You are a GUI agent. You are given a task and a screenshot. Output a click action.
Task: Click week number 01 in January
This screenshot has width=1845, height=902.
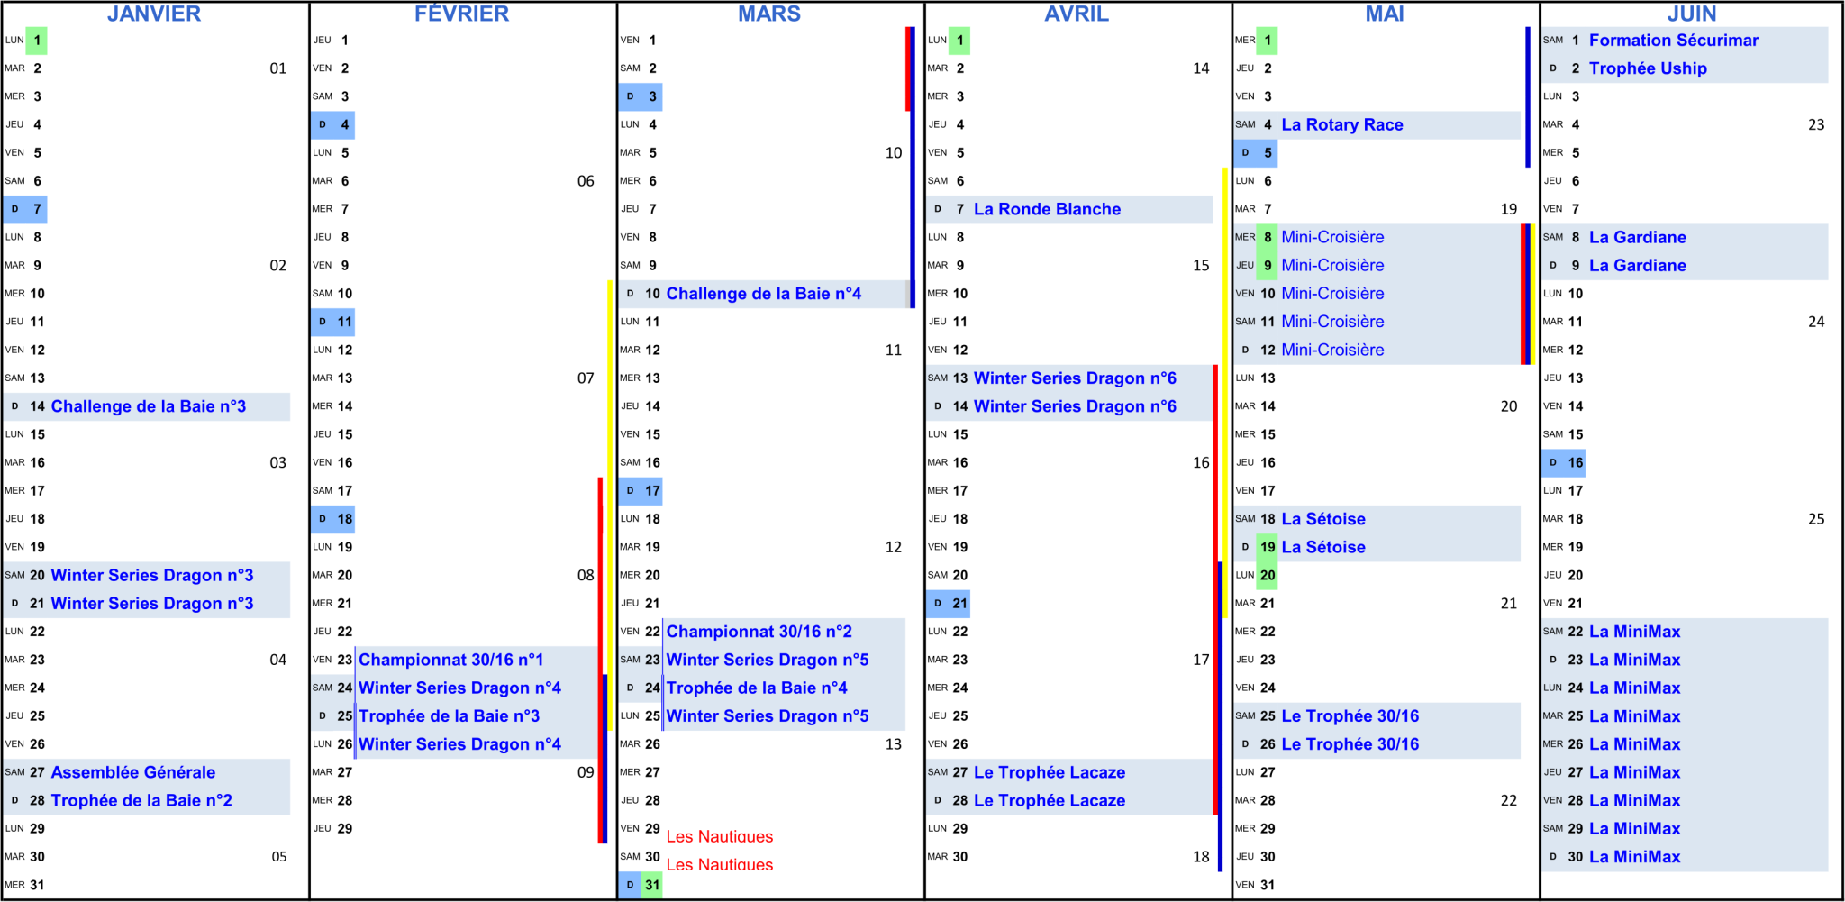(278, 68)
